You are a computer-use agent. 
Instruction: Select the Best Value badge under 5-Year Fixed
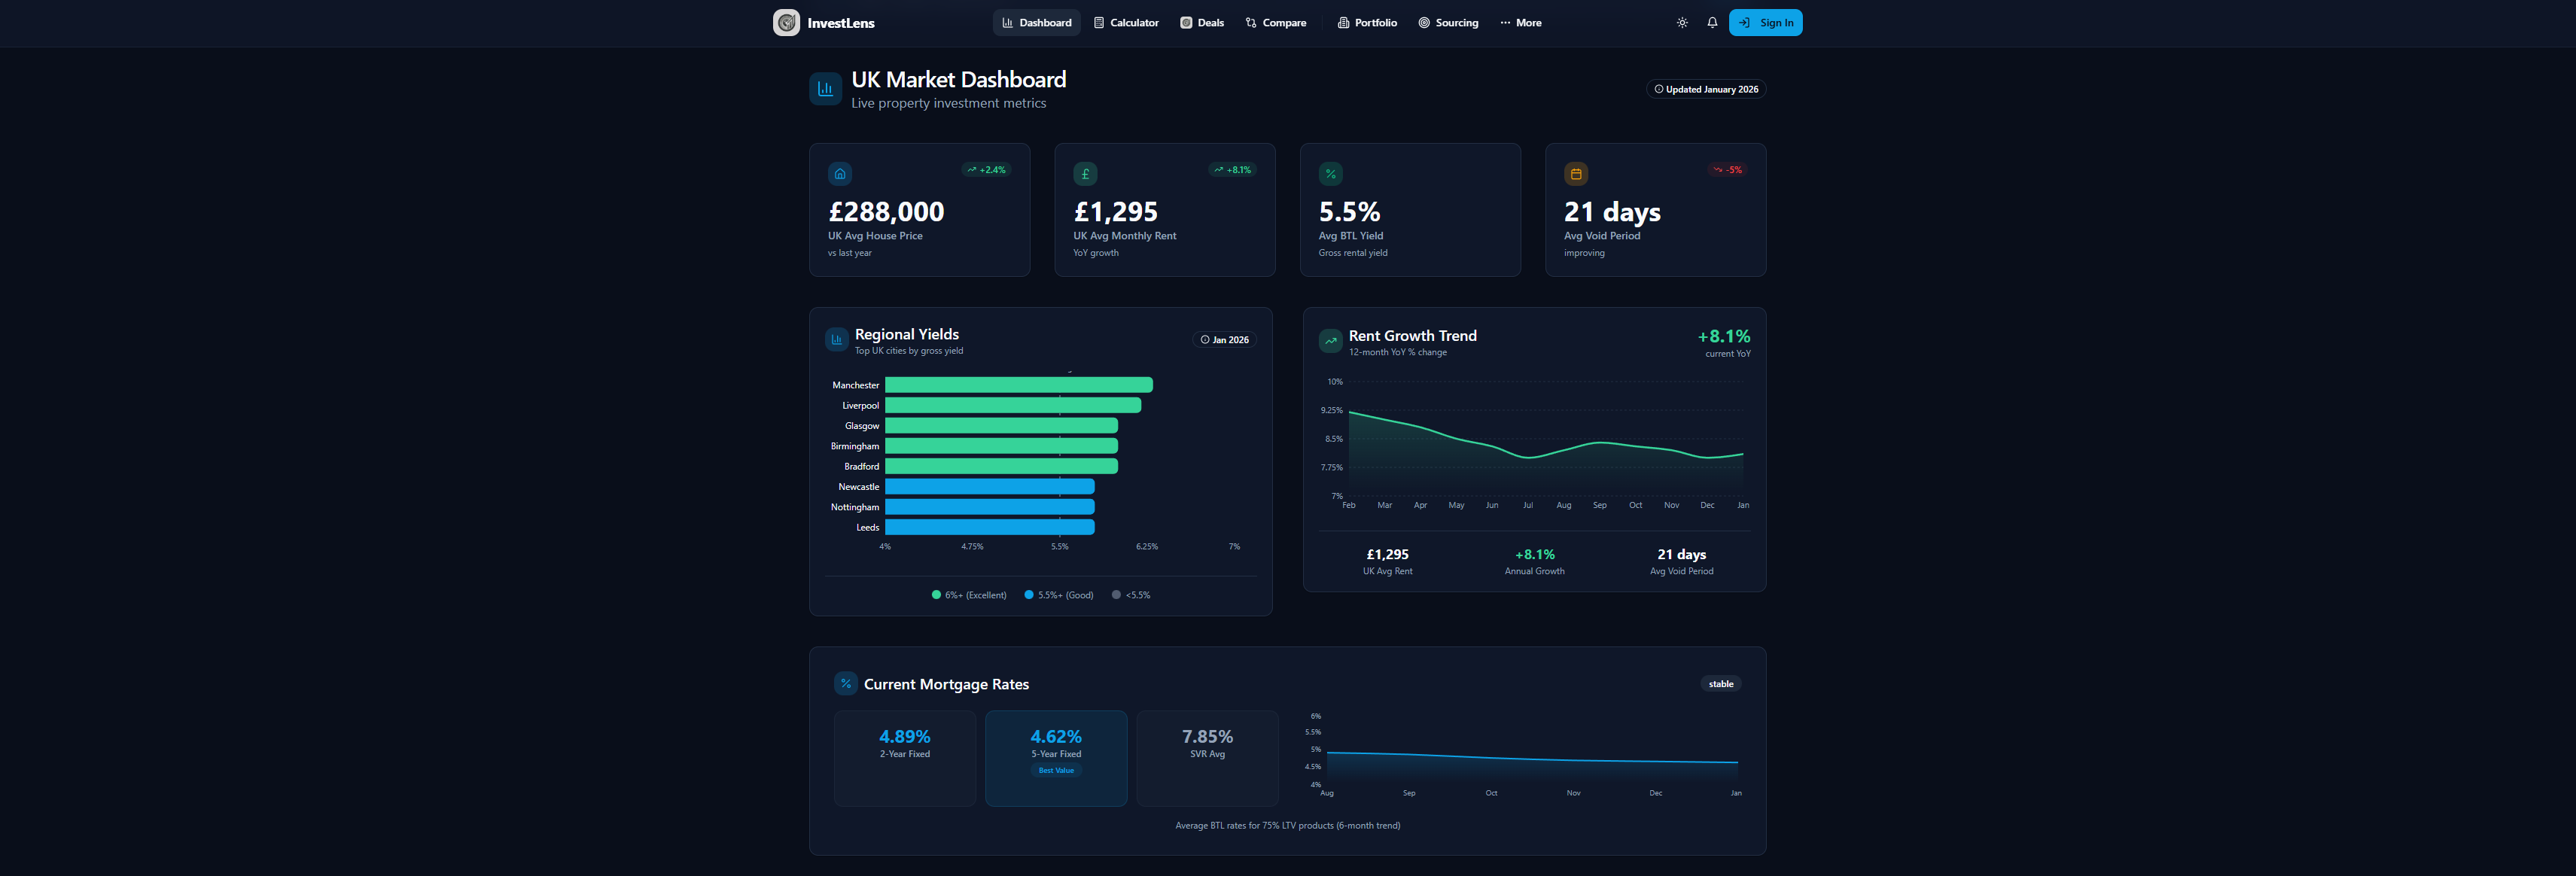pyautogui.click(x=1056, y=770)
